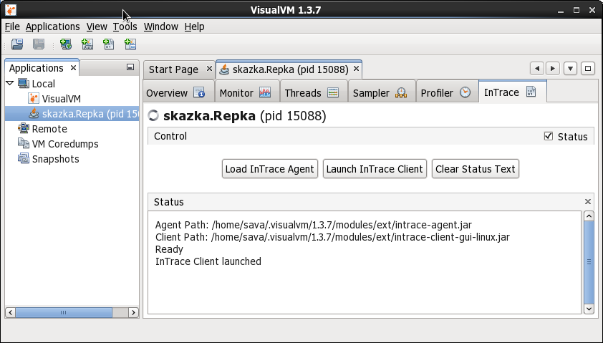The image size is (603, 343).
Task: Click Load InTrace Agent button
Action: 269,169
